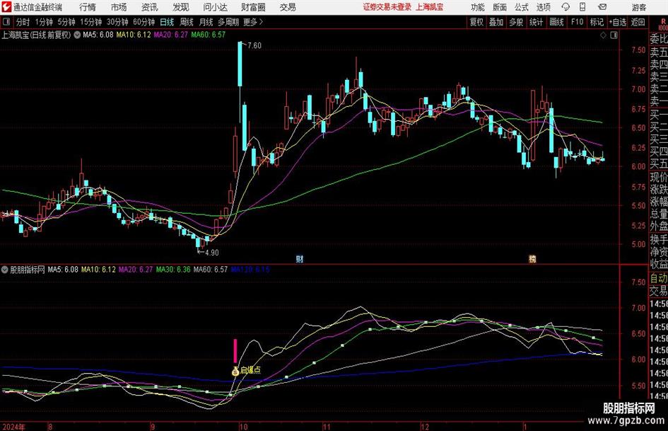Click the month 12 marker on time axis
This screenshot has height=431, width=668.
425,427
